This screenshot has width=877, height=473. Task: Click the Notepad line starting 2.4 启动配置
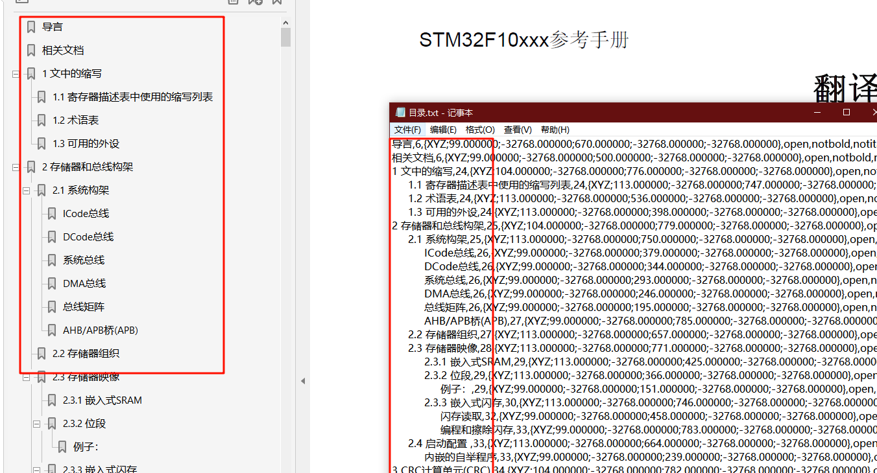pyautogui.click(x=642, y=443)
